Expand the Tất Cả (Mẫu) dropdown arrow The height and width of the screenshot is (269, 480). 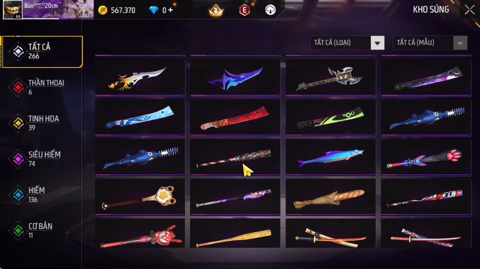coord(460,43)
